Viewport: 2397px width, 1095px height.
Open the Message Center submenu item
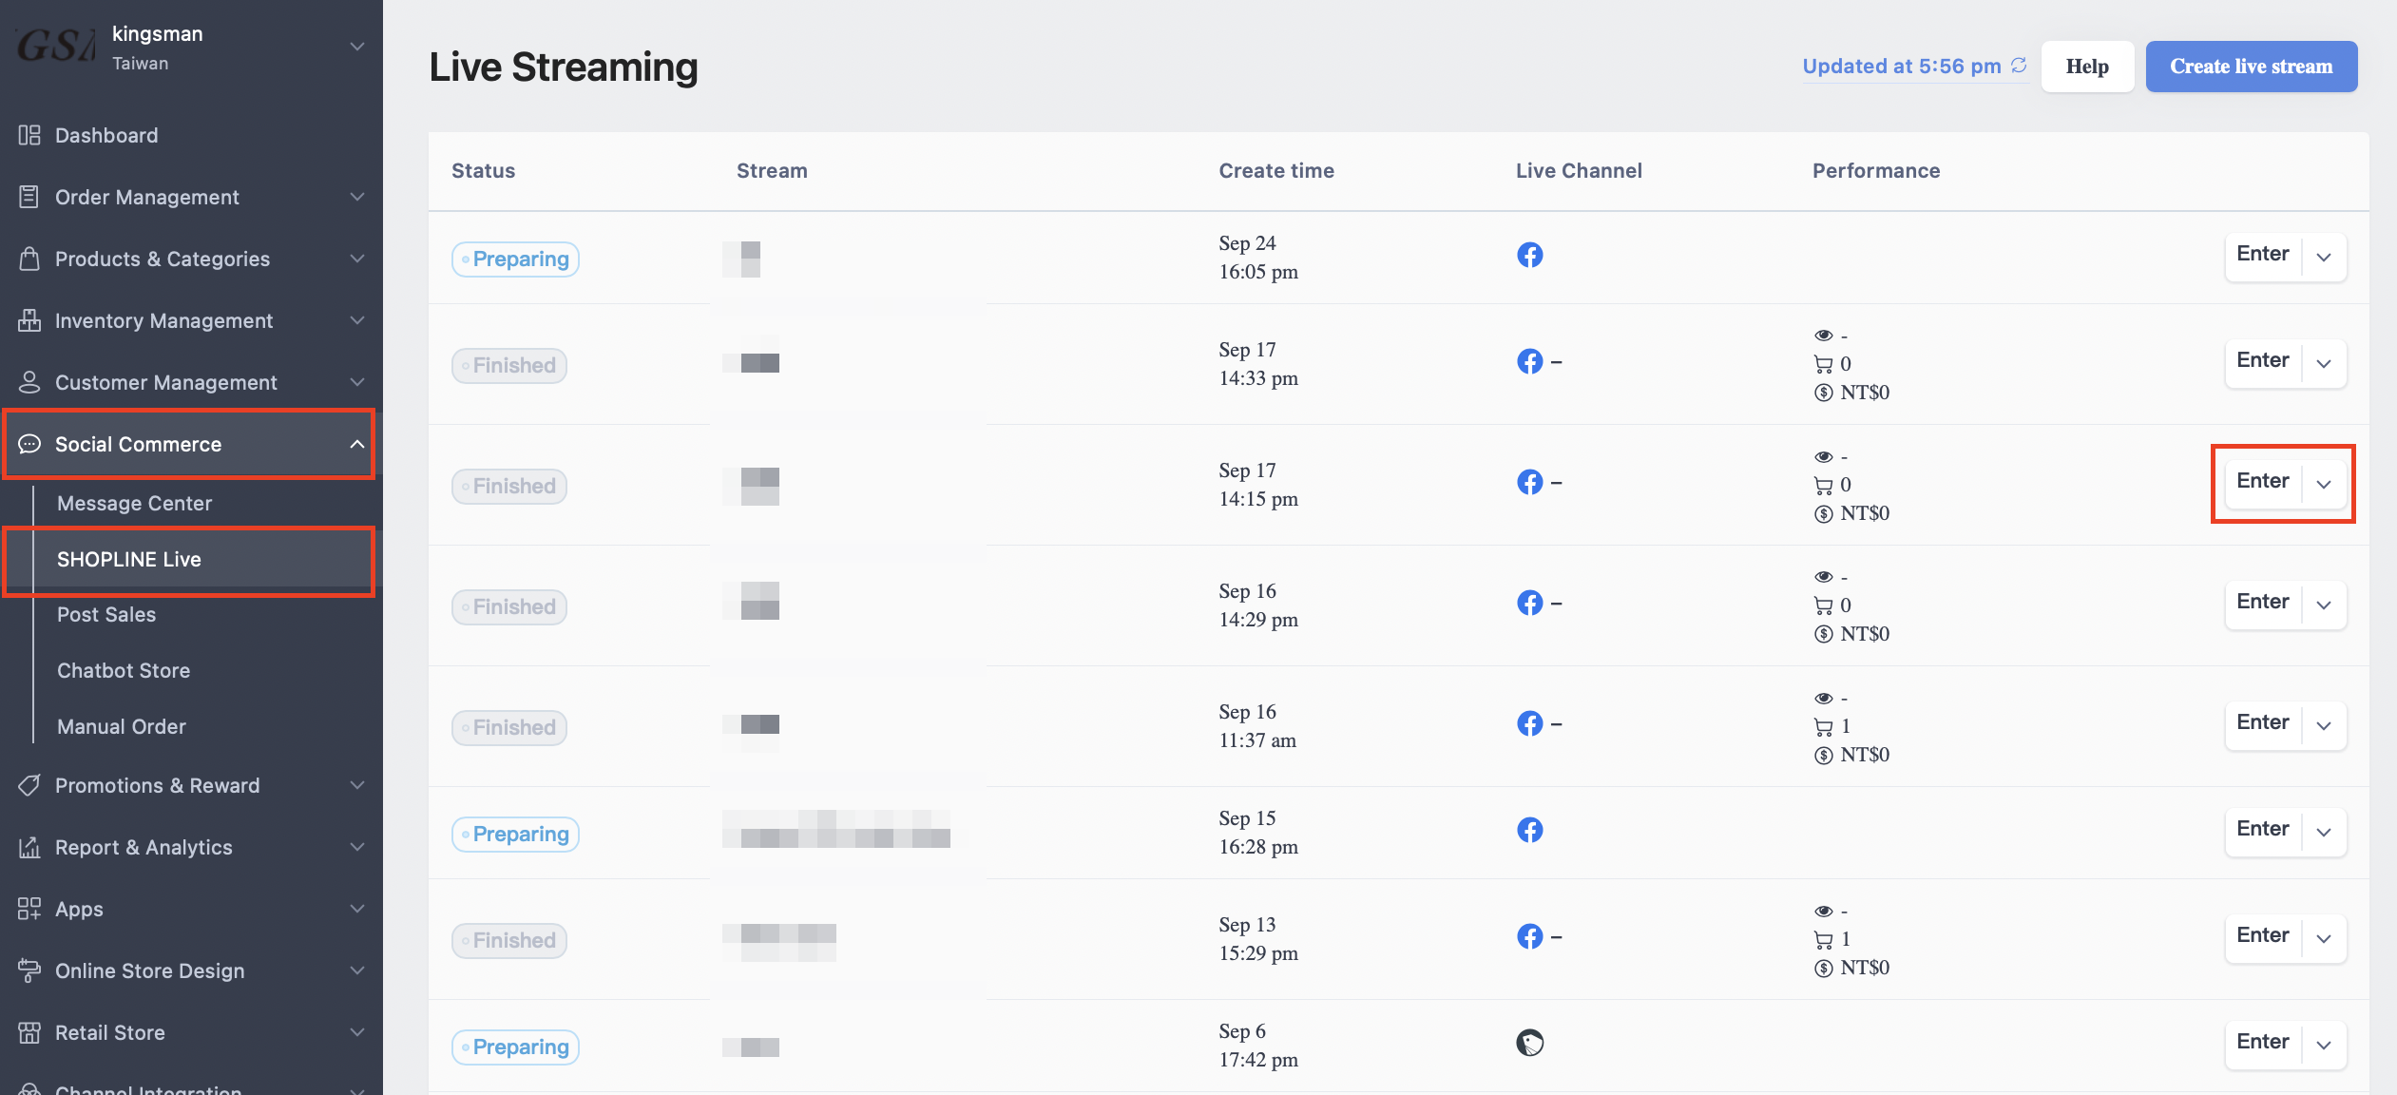pyautogui.click(x=134, y=503)
